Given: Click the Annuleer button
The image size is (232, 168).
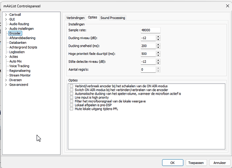Looking at the screenshot, I should 220,162.
